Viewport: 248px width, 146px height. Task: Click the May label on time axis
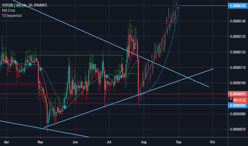tap(40, 142)
